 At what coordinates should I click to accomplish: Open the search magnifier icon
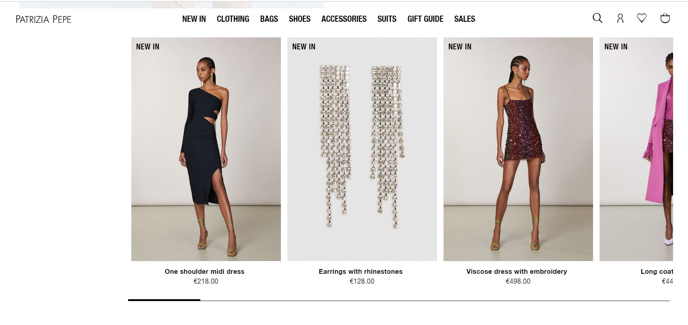pos(597,18)
